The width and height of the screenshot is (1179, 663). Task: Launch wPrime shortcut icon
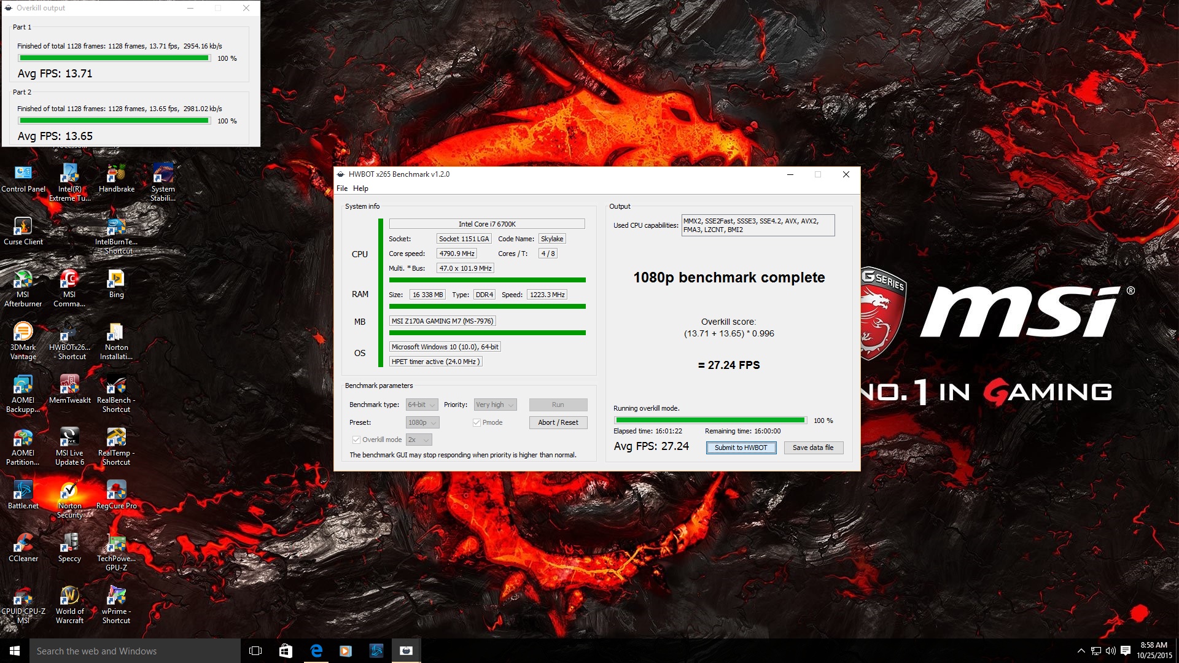pyautogui.click(x=116, y=605)
